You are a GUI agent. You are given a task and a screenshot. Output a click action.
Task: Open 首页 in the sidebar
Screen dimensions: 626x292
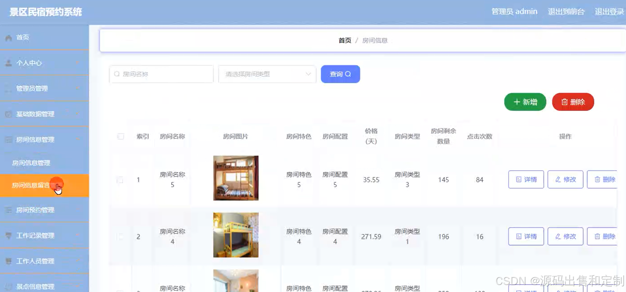[44, 38]
